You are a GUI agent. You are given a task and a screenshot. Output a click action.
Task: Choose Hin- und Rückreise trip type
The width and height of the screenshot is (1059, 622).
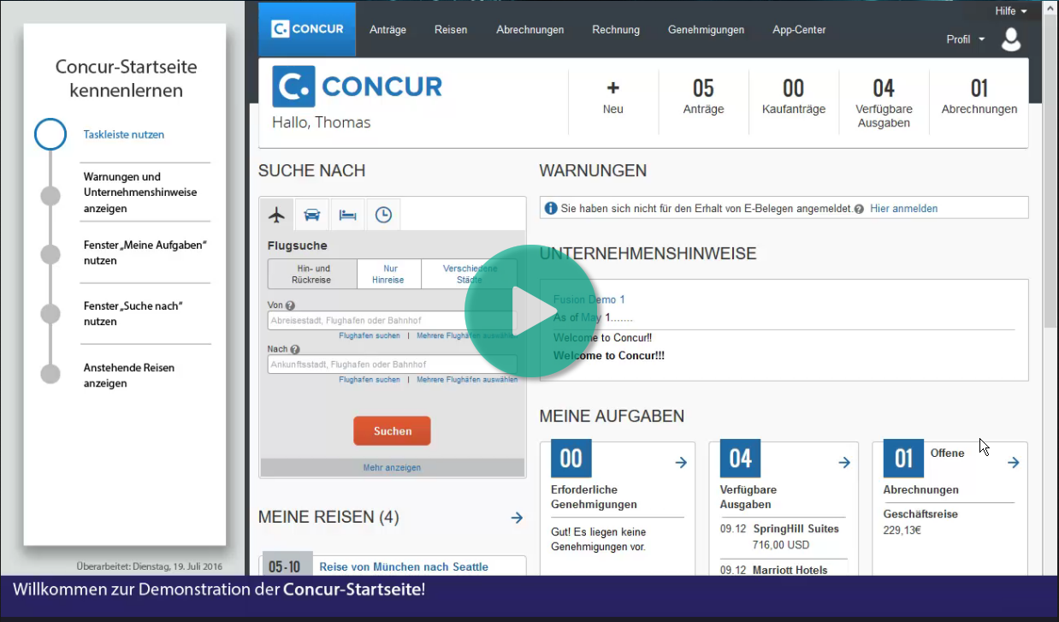[x=312, y=274]
